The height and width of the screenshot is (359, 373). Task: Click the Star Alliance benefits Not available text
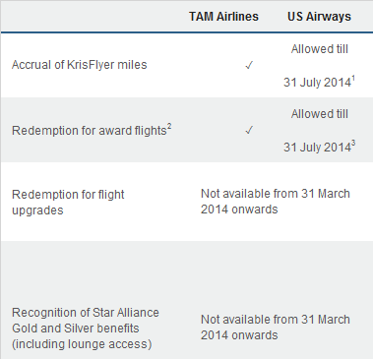click(x=276, y=328)
